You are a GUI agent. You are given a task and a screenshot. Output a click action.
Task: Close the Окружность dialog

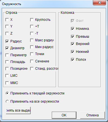tap(100, 3)
